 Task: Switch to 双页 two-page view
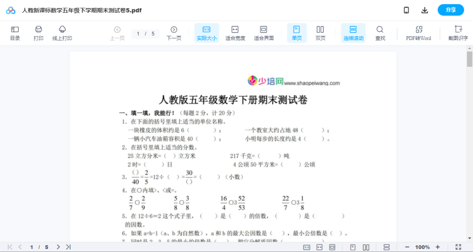(320, 33)
